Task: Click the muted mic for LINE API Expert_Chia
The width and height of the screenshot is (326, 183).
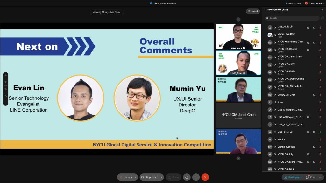Action: [320, 110]
